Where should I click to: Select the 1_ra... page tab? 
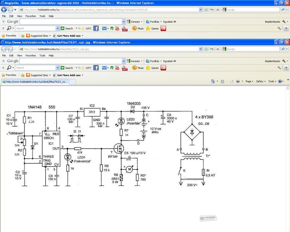pos(35,82)
